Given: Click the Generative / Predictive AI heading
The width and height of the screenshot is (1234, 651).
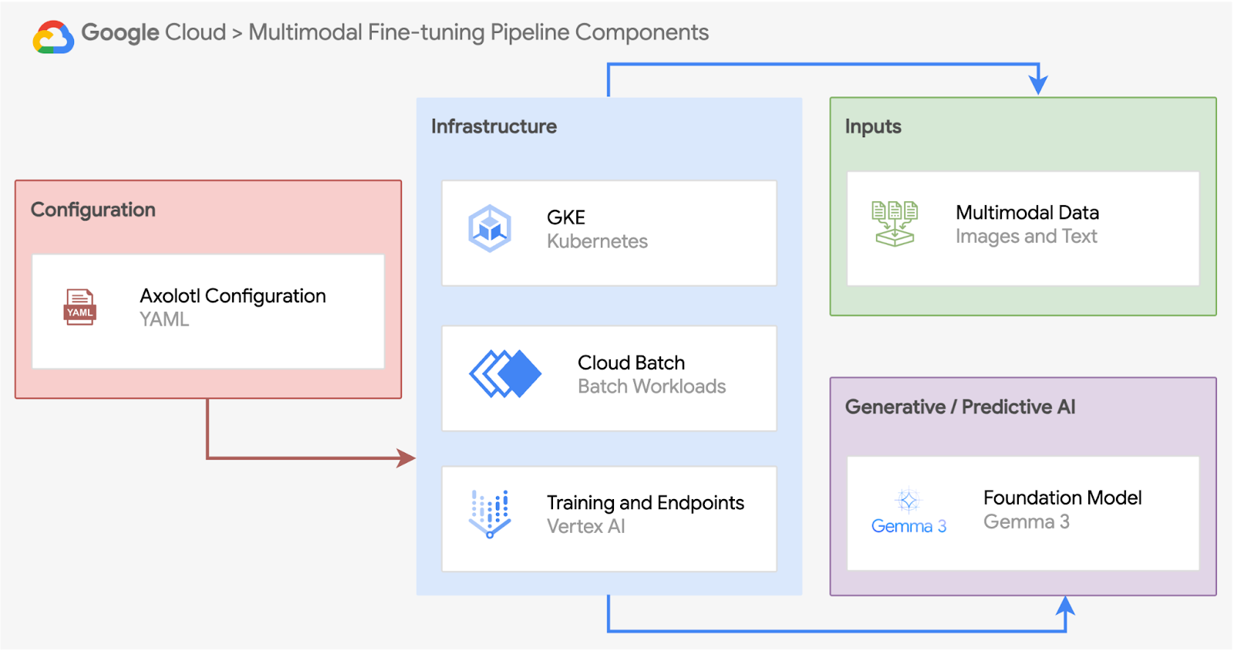Looking at the screenshot, I should [960, 407].
